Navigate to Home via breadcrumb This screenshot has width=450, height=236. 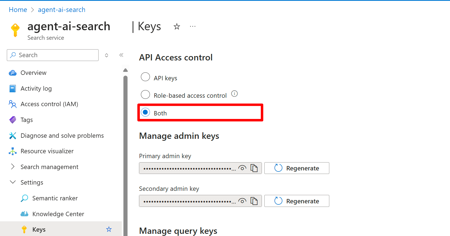[18, 10]
